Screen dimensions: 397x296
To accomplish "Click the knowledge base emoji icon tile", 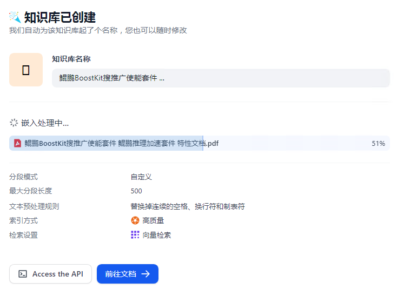I will pos(26,70).
